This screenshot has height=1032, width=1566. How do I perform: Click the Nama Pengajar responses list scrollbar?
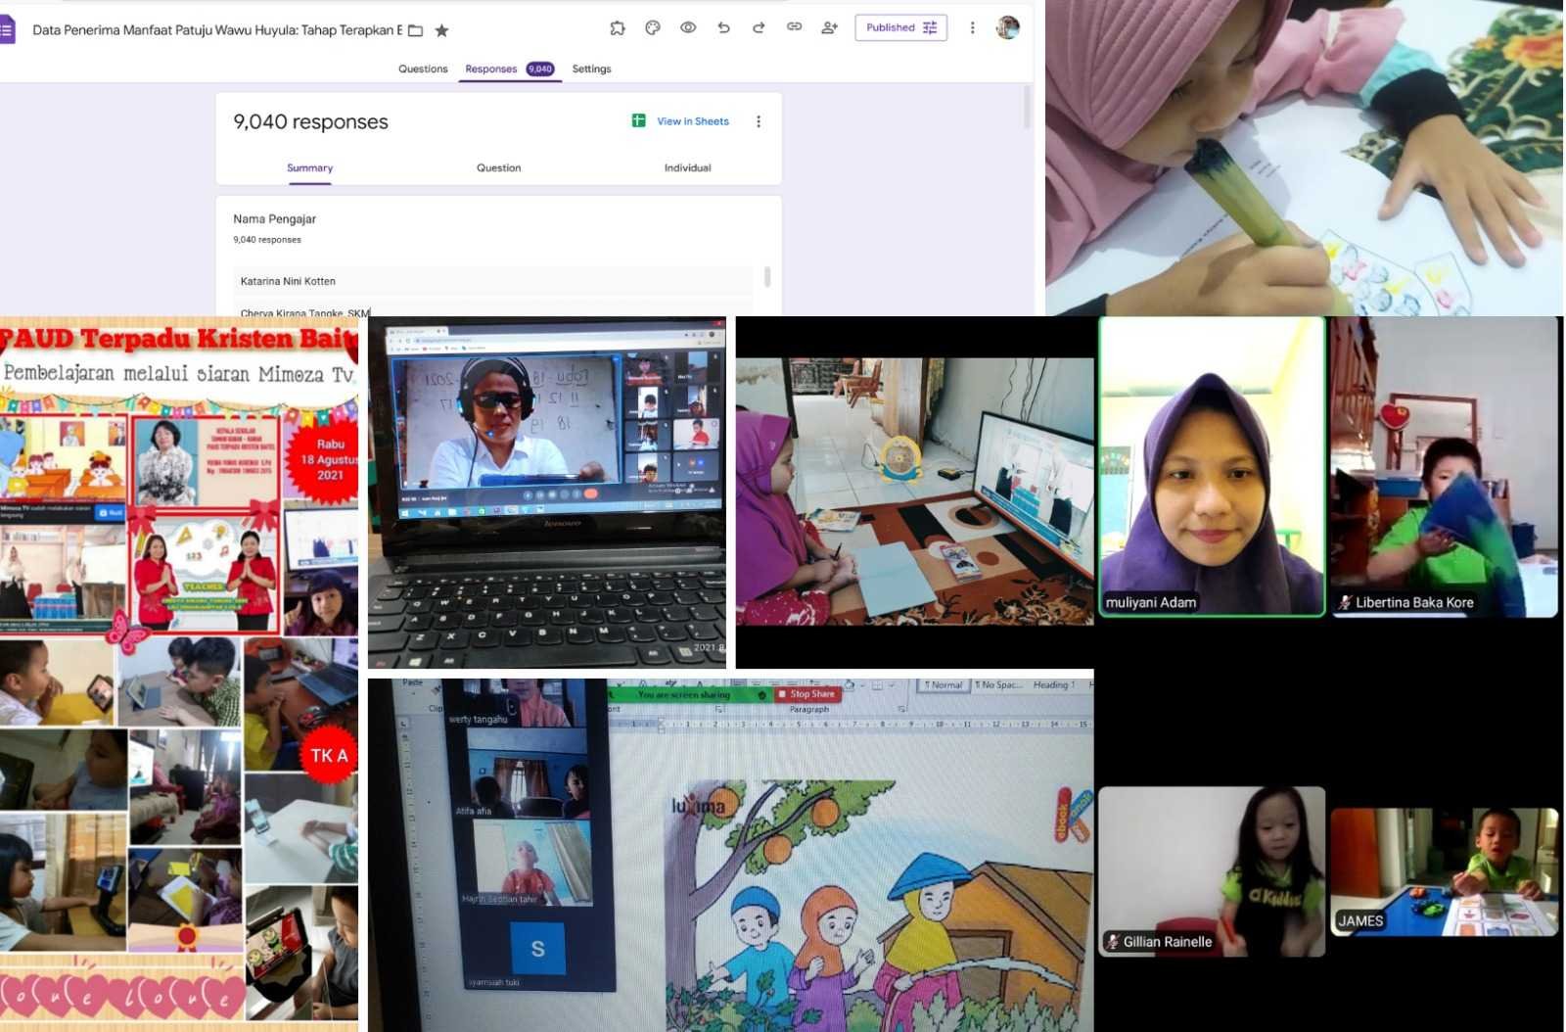pyautogui.click(x=767, y=278)
